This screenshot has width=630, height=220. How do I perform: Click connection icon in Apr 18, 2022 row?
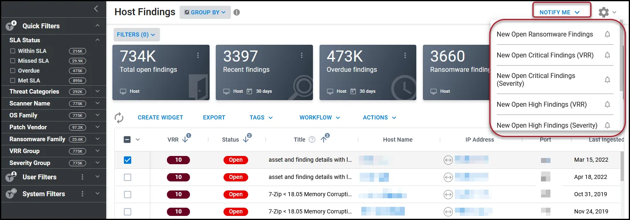(x=448, y=177)
